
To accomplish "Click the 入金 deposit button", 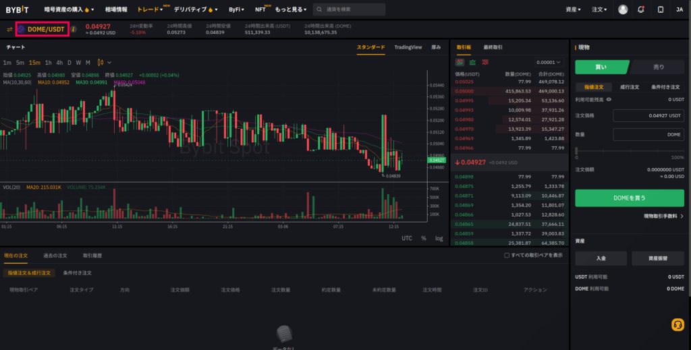I will [601, 258].
